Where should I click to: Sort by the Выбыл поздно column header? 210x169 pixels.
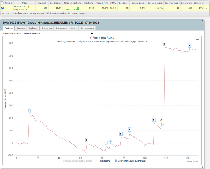pos(155,3)
